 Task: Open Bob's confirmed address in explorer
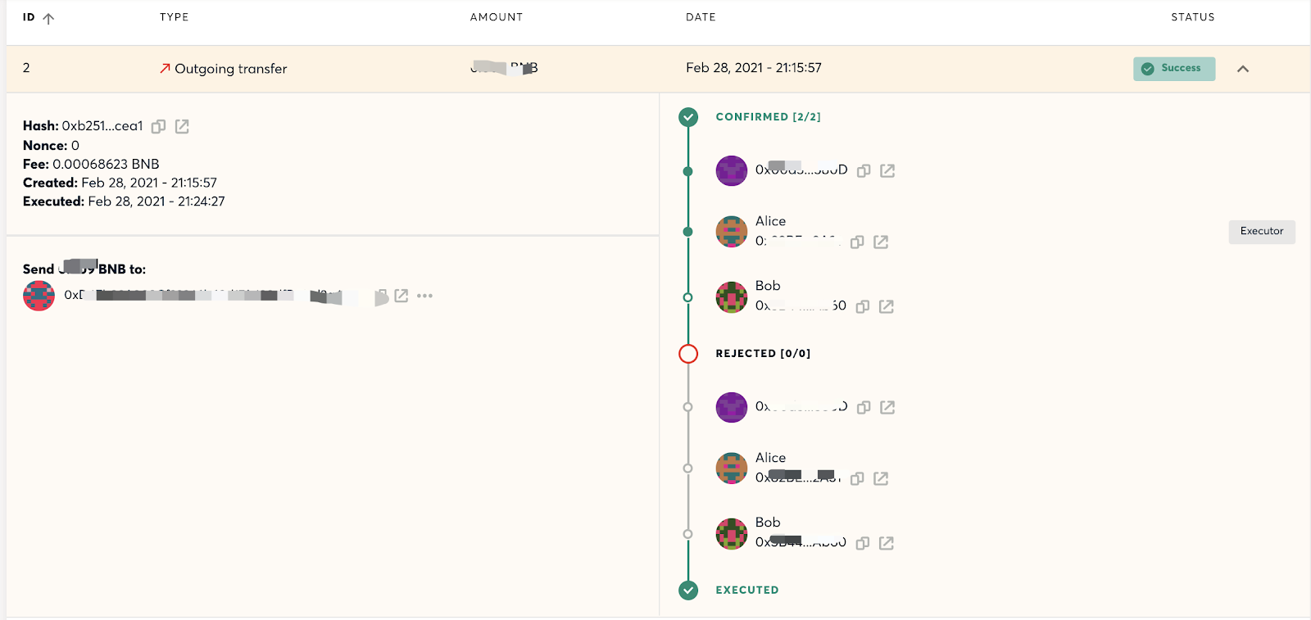[x=887, y=306]
